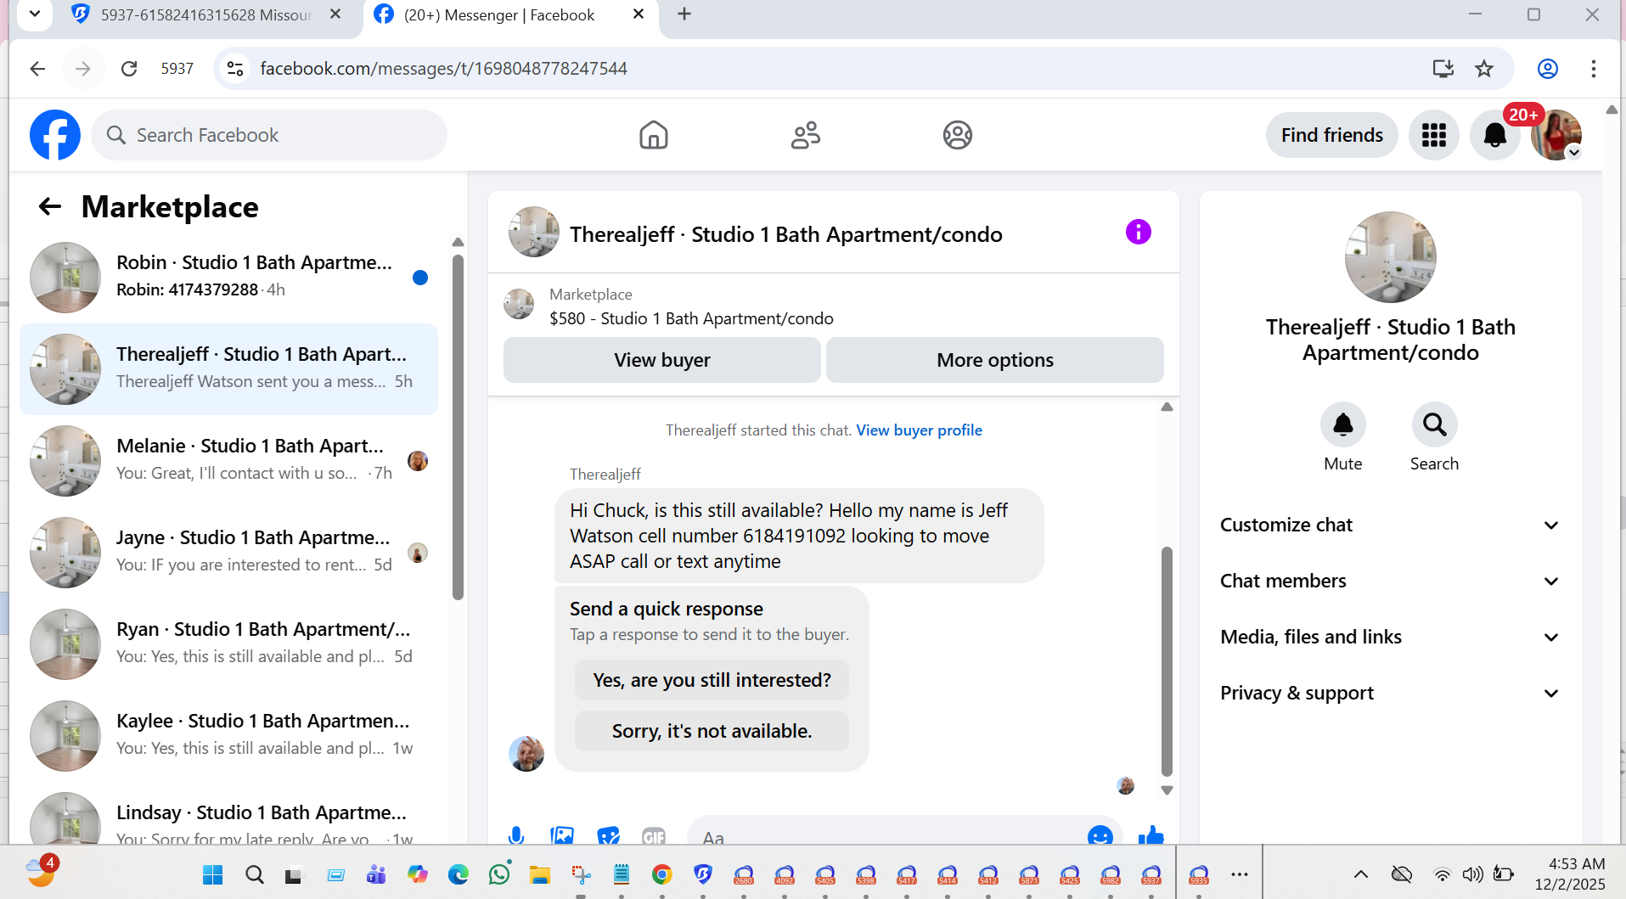Image resolution: width=1626 pixels, height=899 pixels.
Task: Expand the Privacy & support section
Action: pyautogui.click(x=1390, y=693)
